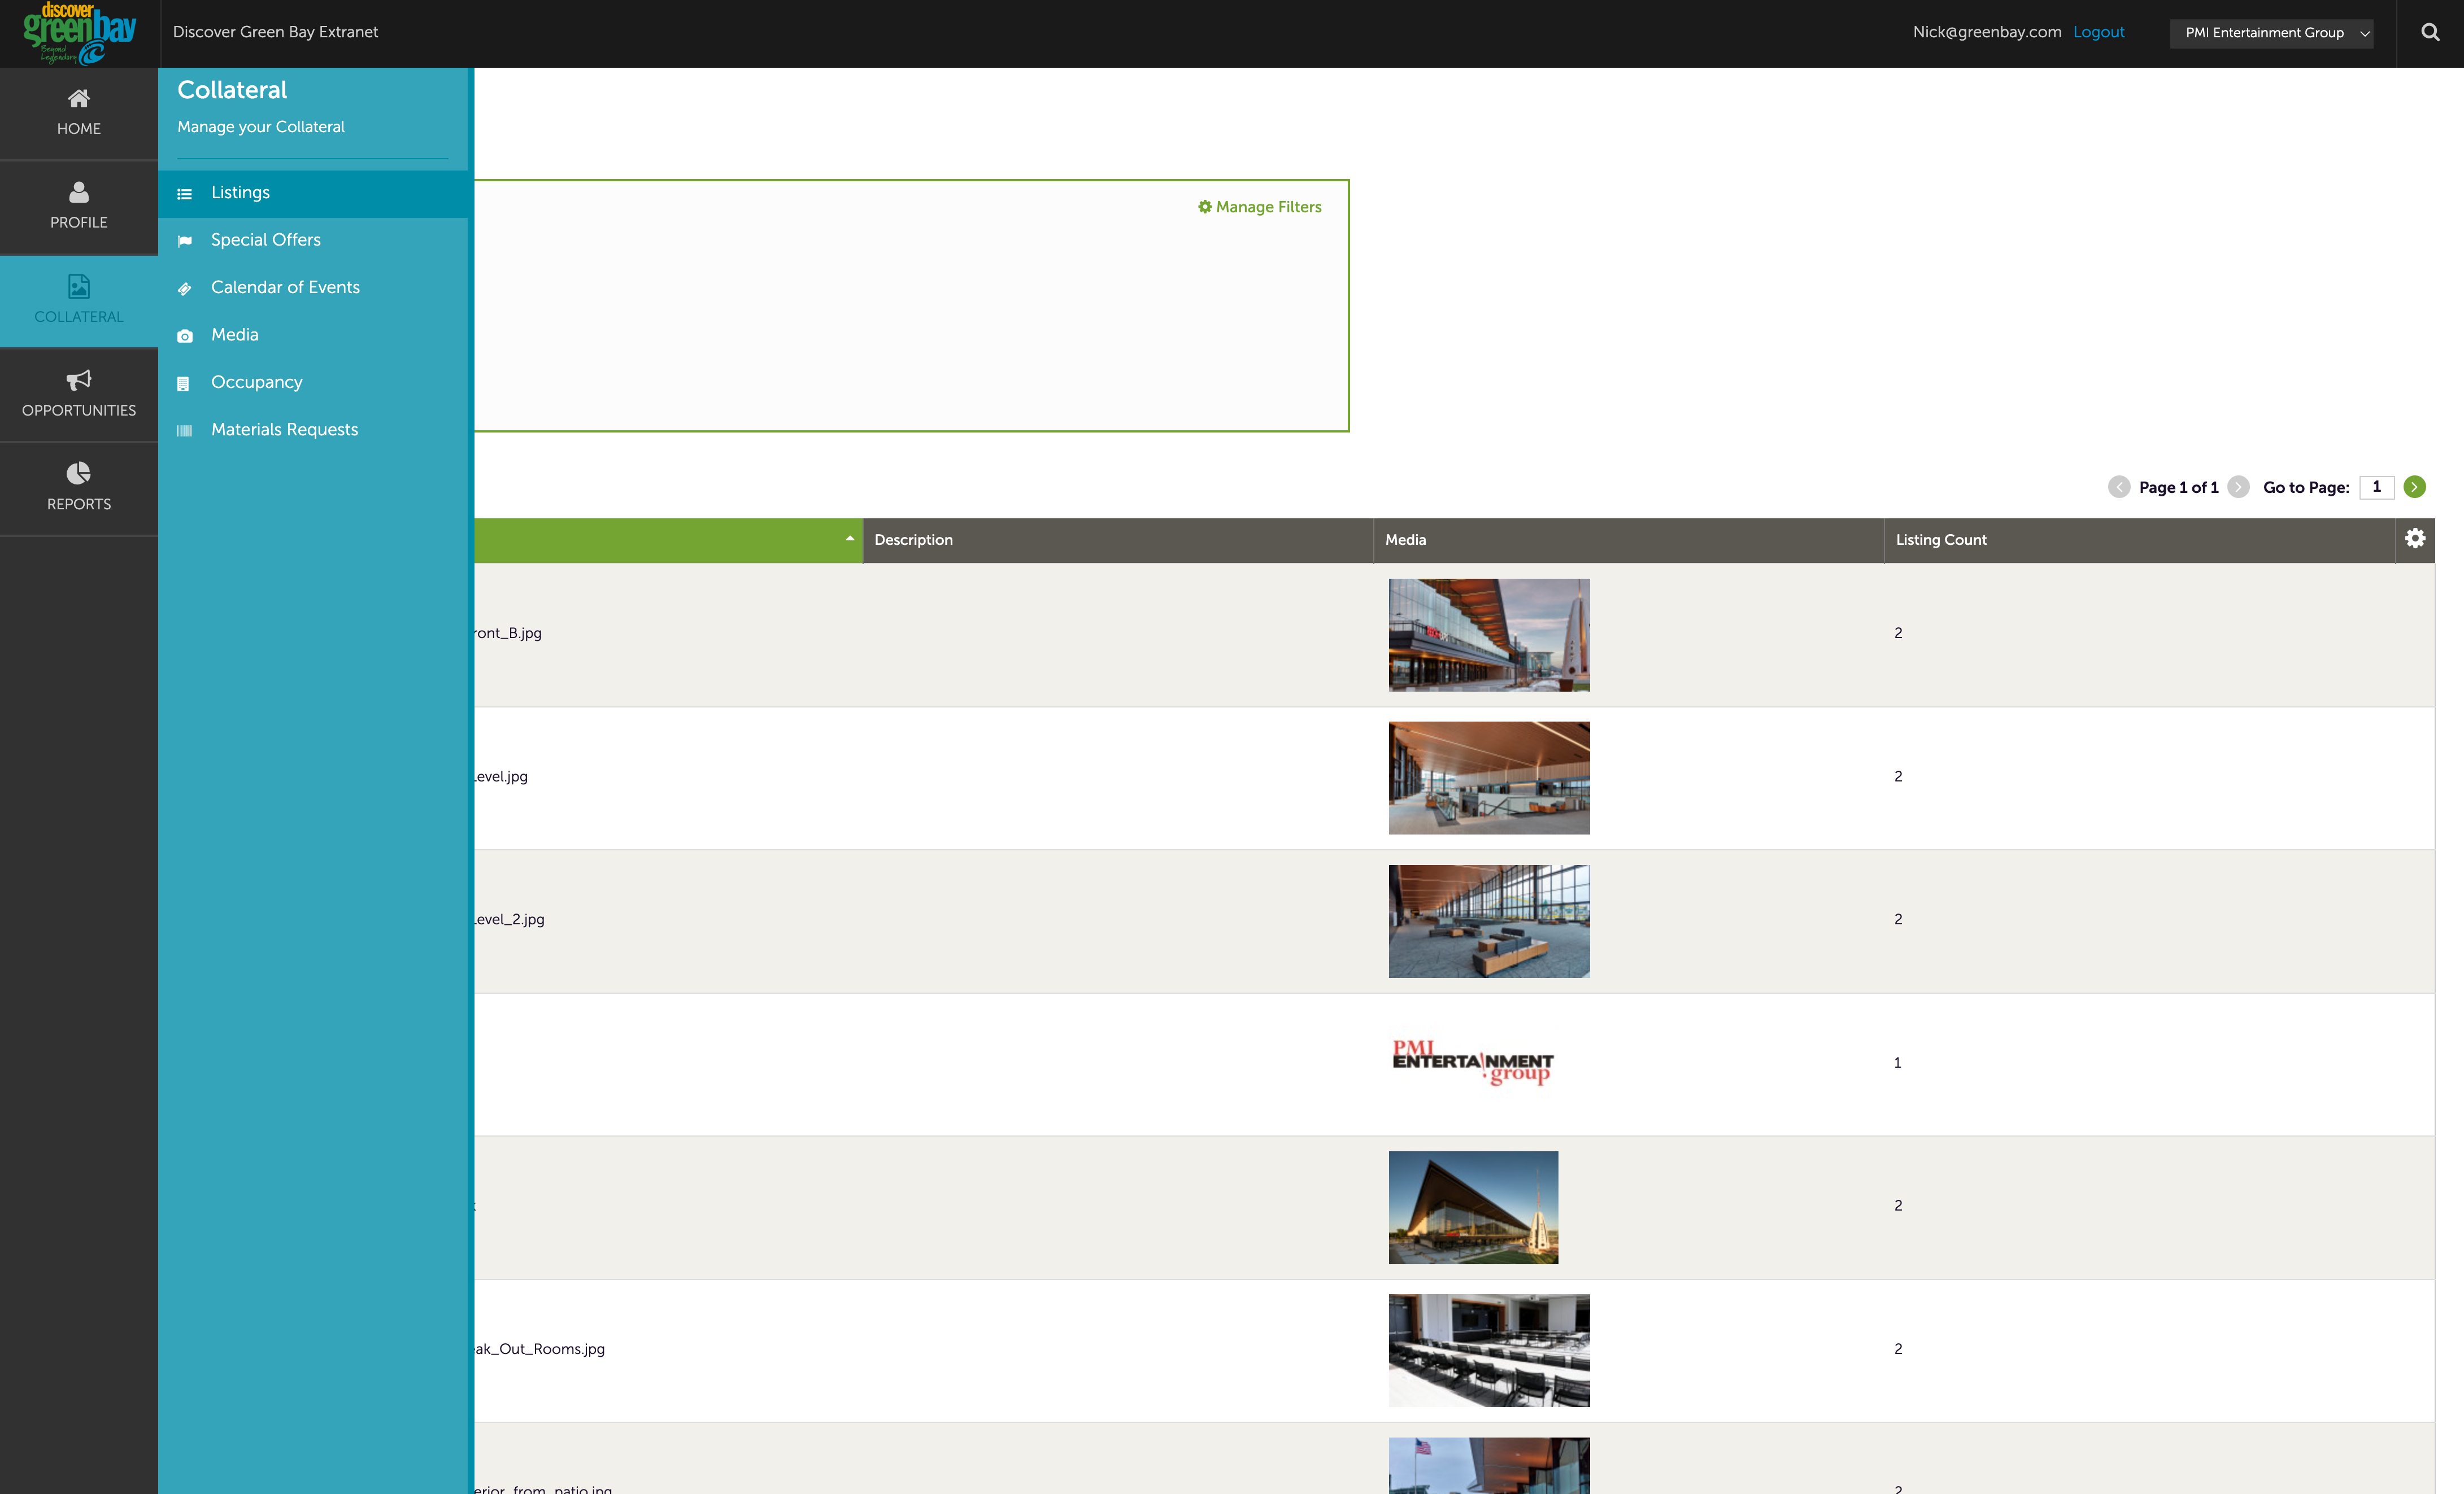Open thumbnail for ak_Out_Rooms.jpg row

click(x=1489, y=1350)
